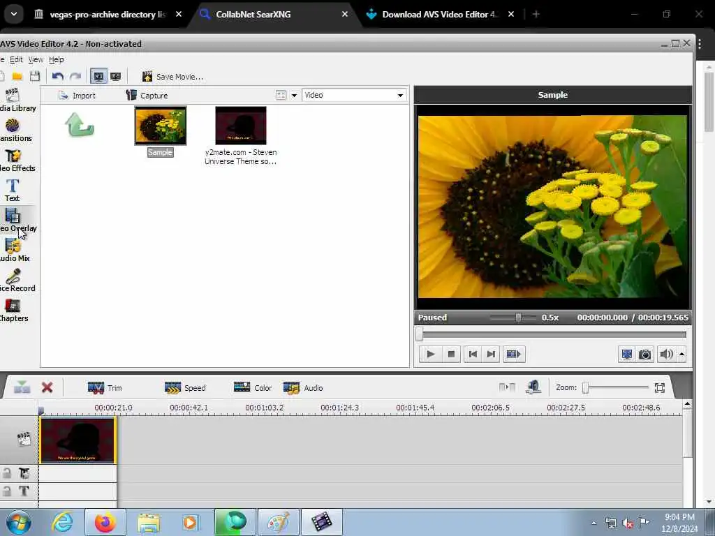This screenshot has width=715, height=536.
Task: Select the Steven Universe Theme video thumbnail
Action: 241,126
